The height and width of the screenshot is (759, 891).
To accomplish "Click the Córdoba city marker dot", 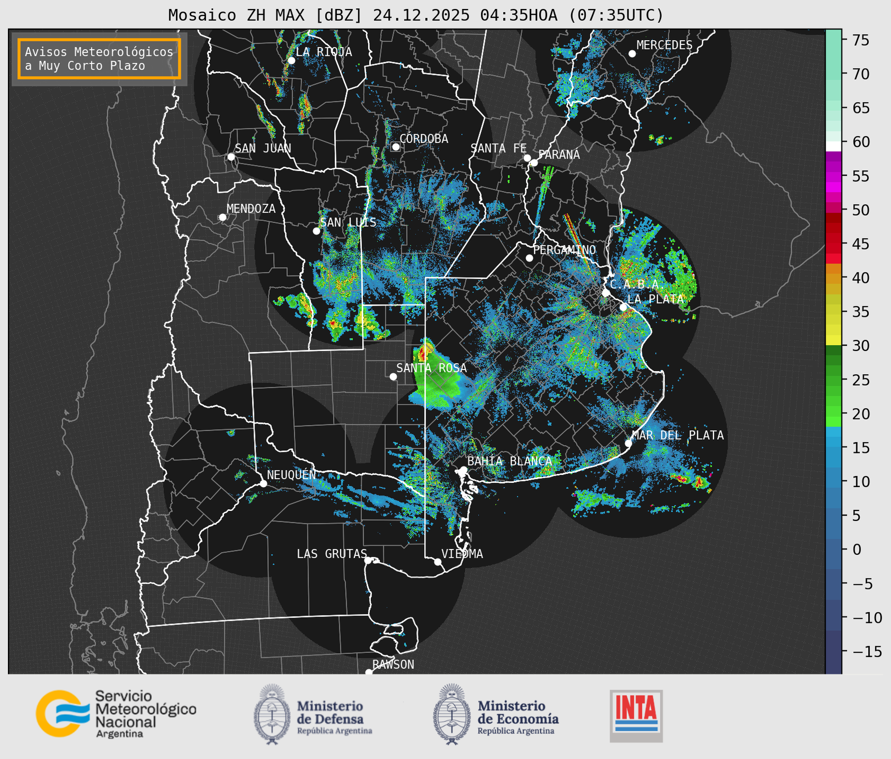I will (x=396, y=147).
